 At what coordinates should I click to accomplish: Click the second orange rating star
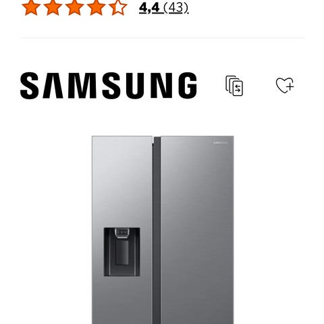53,7
